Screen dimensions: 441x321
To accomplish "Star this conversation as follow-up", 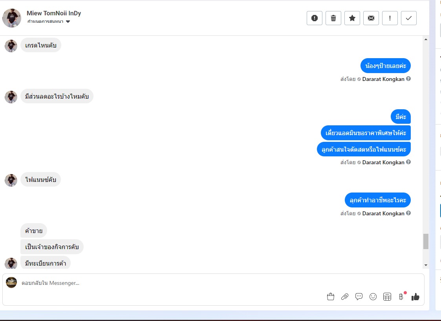I will point(352,18).
